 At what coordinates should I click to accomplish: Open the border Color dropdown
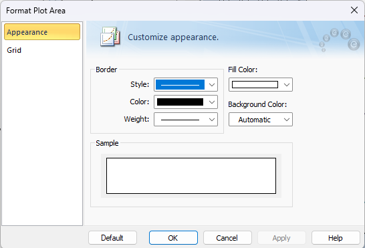[186, 102]
